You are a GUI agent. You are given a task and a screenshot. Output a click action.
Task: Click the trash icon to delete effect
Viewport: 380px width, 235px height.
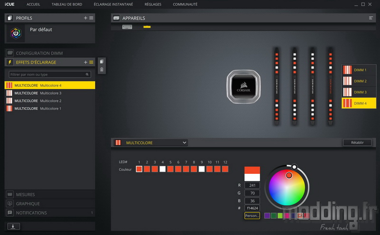pos(102,70)
